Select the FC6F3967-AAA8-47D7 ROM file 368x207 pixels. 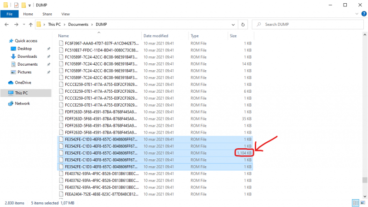[155, 43]
